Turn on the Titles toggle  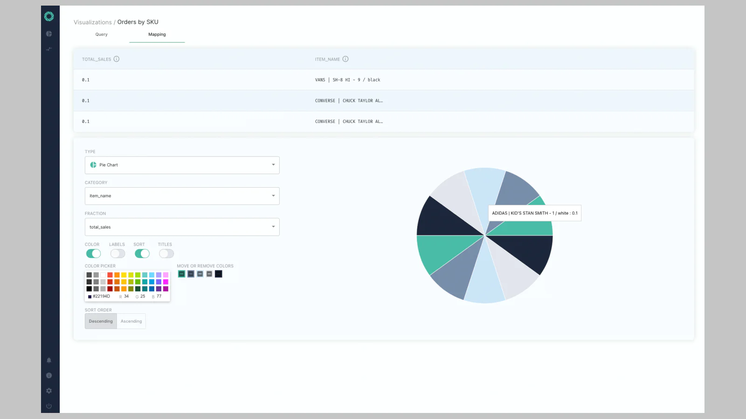(x=166, y=254)
